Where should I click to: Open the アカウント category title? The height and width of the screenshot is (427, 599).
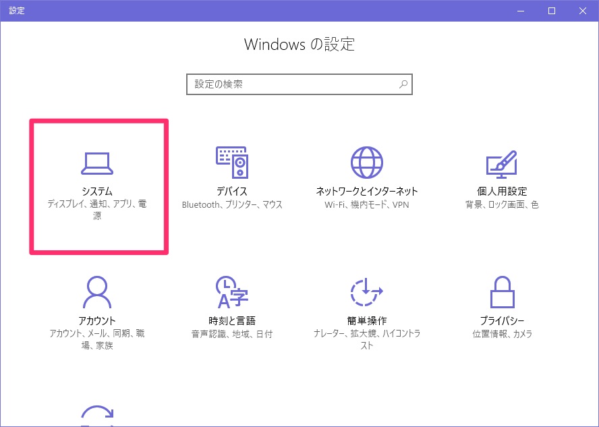(x=97, y=320)
